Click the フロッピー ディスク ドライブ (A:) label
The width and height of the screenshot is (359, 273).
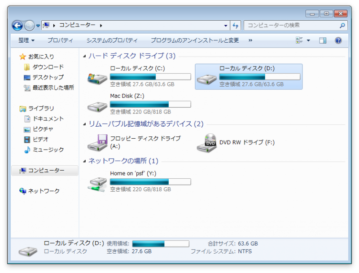pos(145,142)
